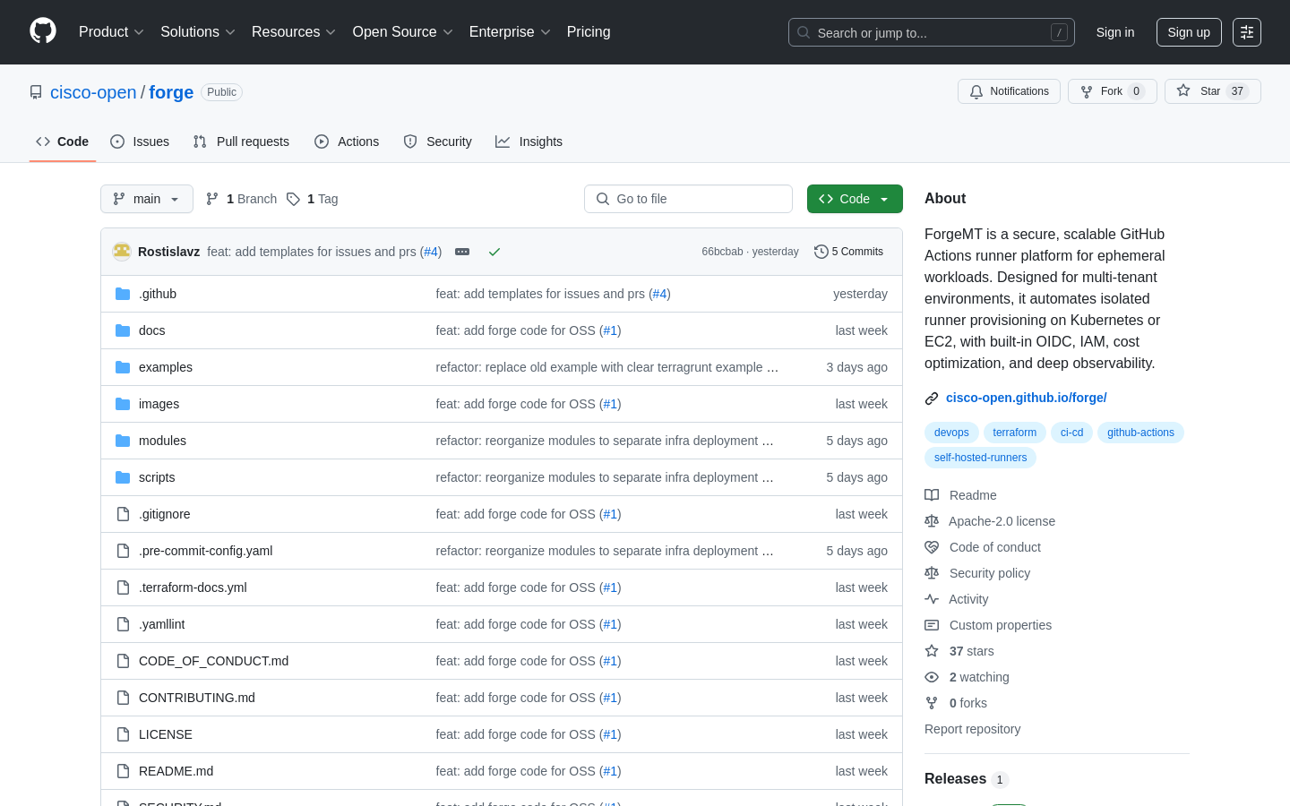The width and height of the screenshot is (1290, 806).
Task: Fork the forge repository
Action: 1112,91
